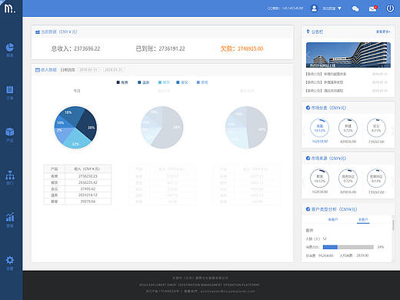Open the settings gear sidebar icon
This screenshot has height=300, width=400.
(x=10, y=260)
